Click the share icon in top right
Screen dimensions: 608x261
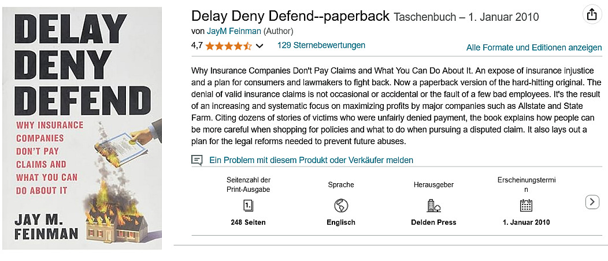pyautogui.click(x=591, y=15)
